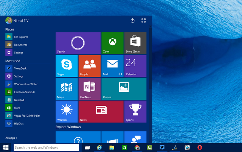The image size is (242, 152).
Task: Open Camtasia from the taskbar
Action: click(150, 147)
